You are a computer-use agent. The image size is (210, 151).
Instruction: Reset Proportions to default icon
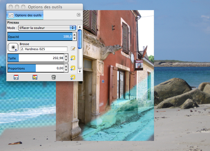coord(73,68)
